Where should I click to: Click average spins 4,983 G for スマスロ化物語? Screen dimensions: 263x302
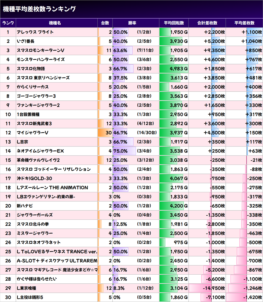(179, 69)
